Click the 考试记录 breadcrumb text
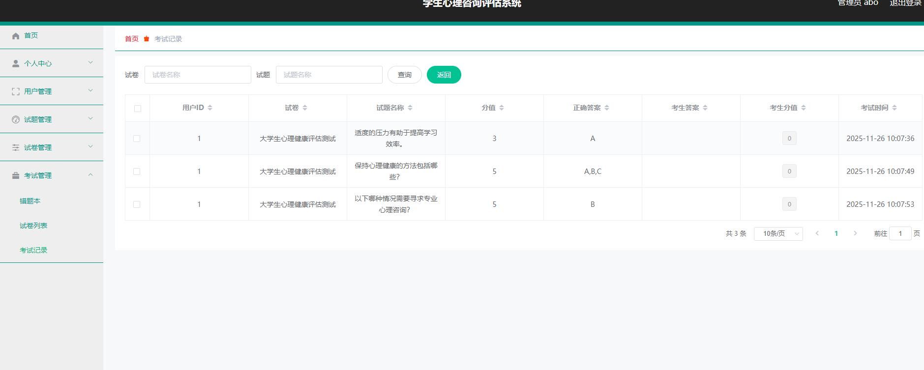The height and width of the screenshot is (370, 924). (x=168, y=39)
